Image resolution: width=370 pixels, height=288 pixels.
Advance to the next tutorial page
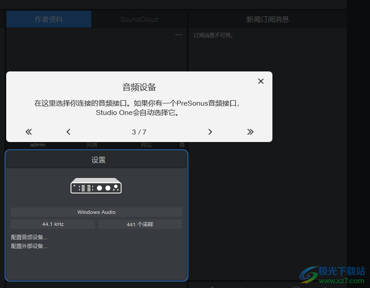pos(210,131)
